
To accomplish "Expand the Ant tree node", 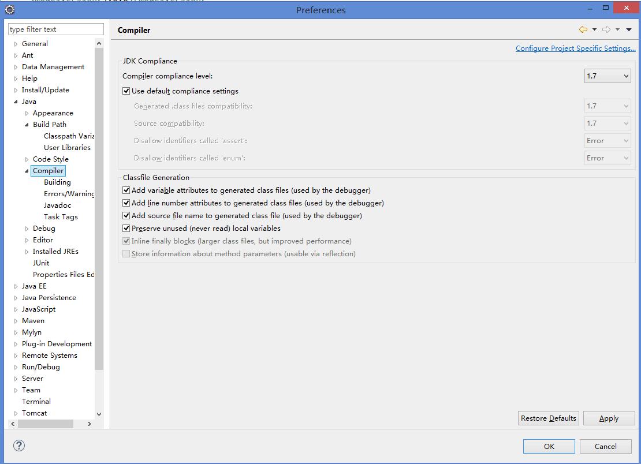I will (16, 55).
